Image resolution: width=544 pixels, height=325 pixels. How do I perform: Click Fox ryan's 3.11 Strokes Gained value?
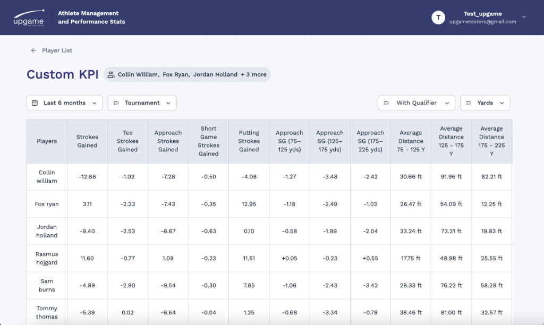(87, 204)
